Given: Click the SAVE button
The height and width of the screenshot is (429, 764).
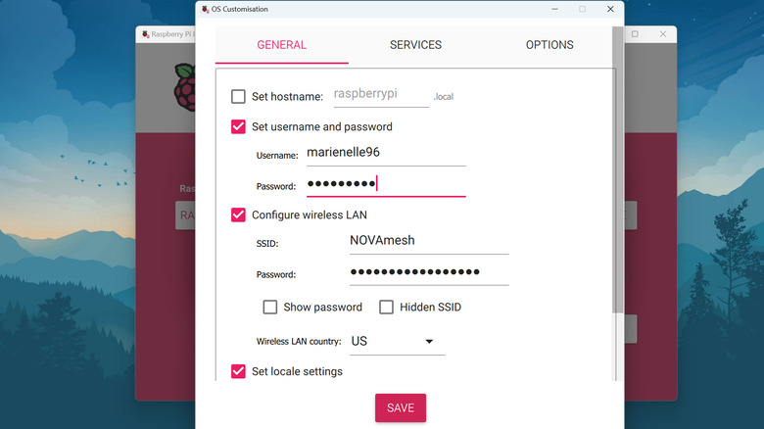Looking at the screenshot, I should [x=401, y=408].
